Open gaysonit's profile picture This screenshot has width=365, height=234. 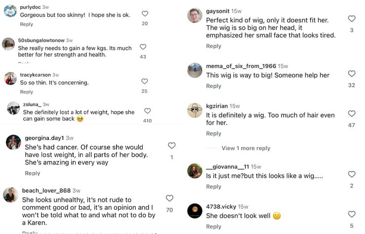coord(195,15)
